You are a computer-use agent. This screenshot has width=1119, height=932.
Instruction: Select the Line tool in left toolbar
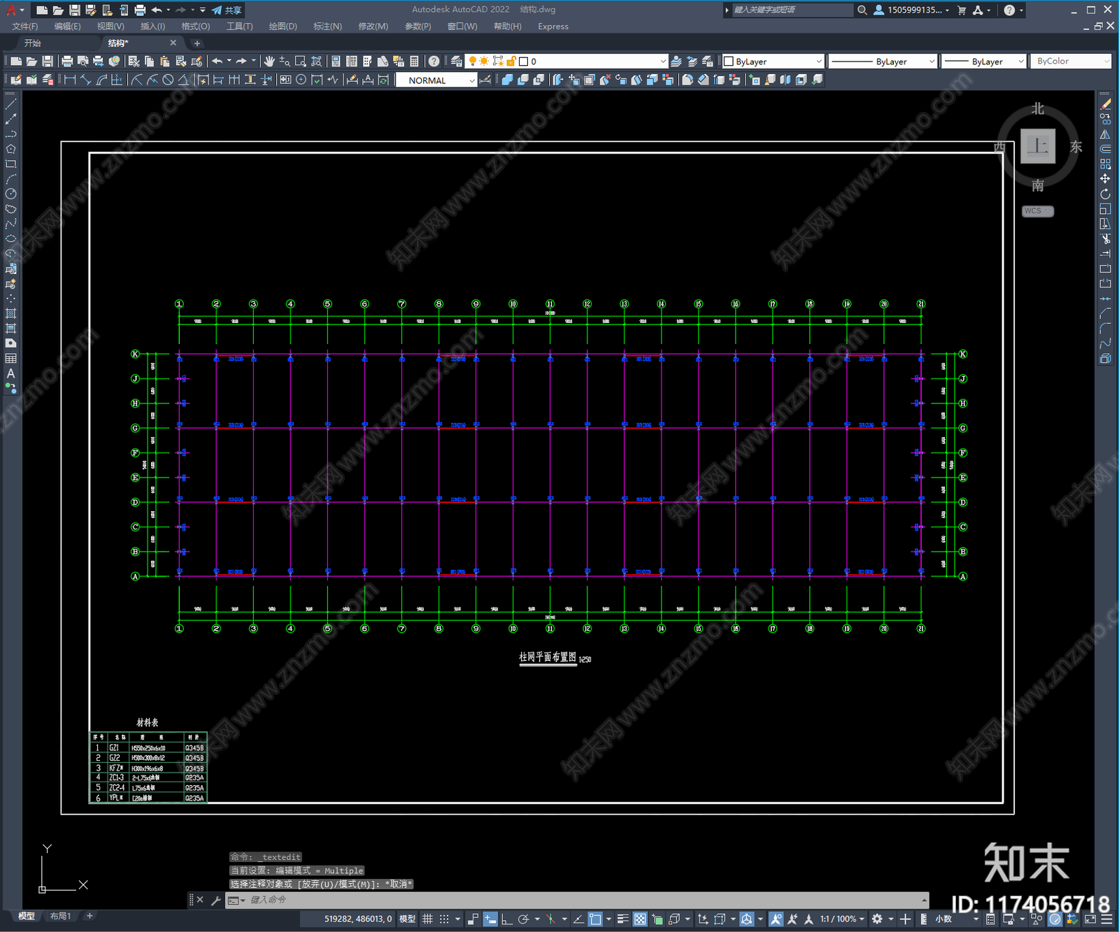10,104
